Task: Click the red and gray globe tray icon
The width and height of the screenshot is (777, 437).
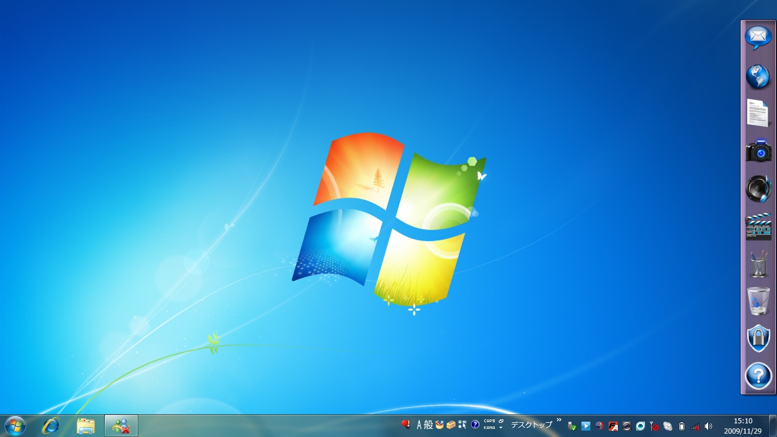Action: (x=600, y=426)
